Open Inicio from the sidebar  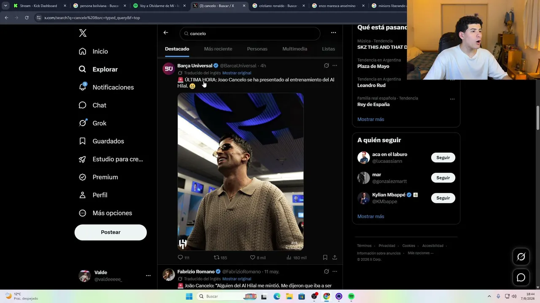[93, 51]
